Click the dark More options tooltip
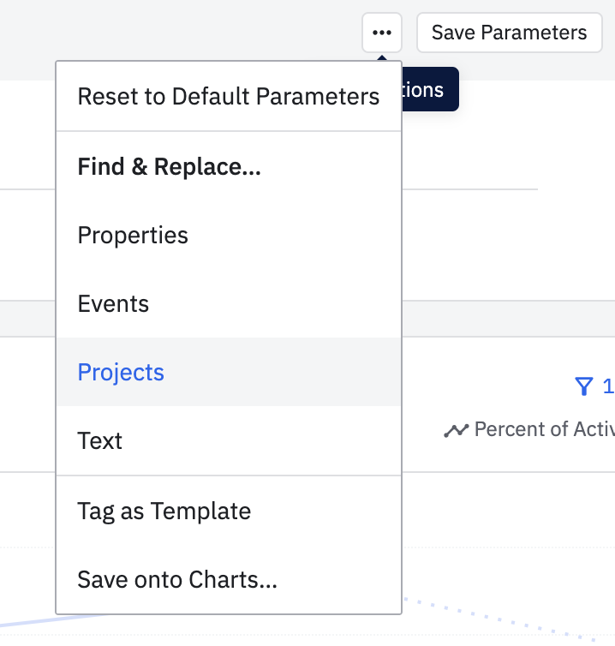The width and height of the screenshot is (615, 646). pos(430,90)
